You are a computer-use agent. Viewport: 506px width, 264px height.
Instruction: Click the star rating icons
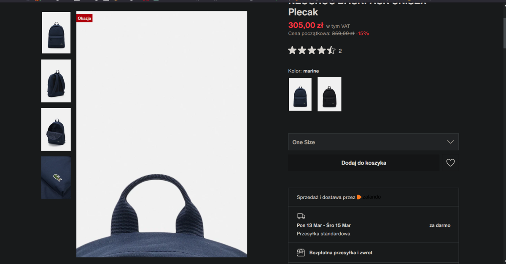point(312,51)
